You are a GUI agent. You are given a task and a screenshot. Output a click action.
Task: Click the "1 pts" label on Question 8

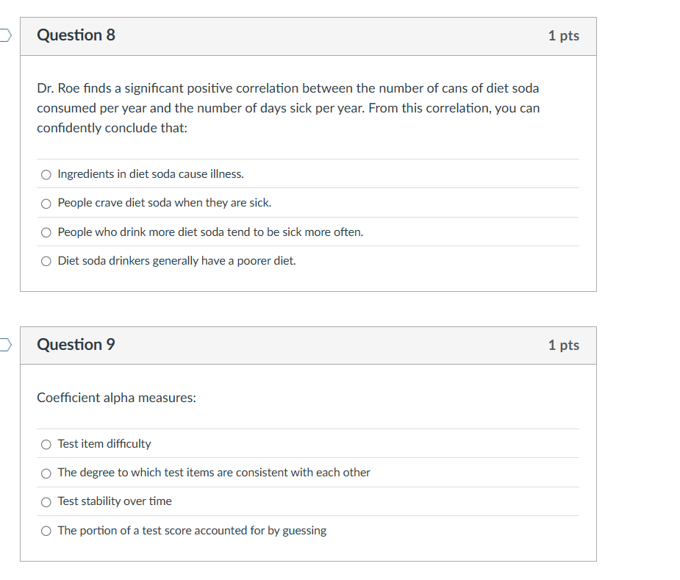tap(563, 35)
